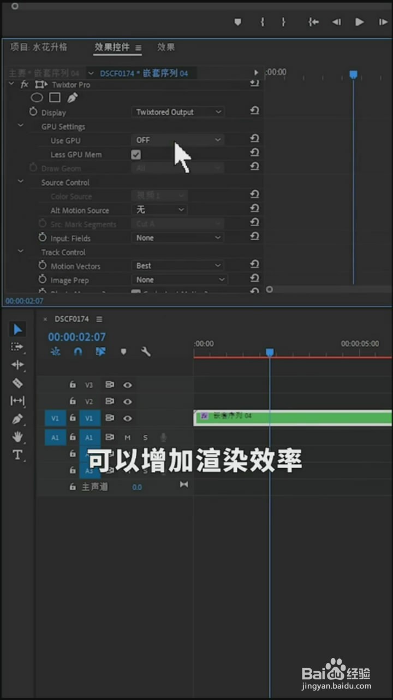
Task: Go to In point in monitor
Action: (x=313, y=22)
